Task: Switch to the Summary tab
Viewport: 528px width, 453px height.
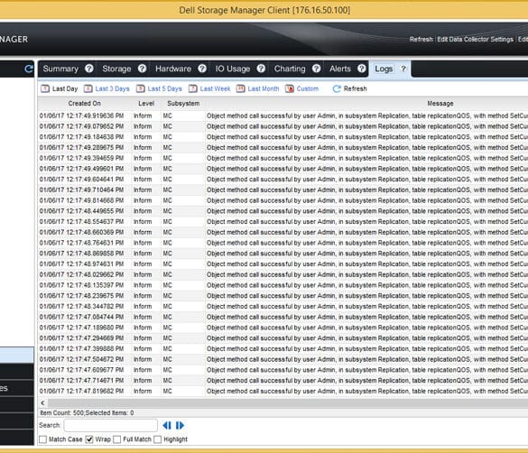Action: (60, 69)
